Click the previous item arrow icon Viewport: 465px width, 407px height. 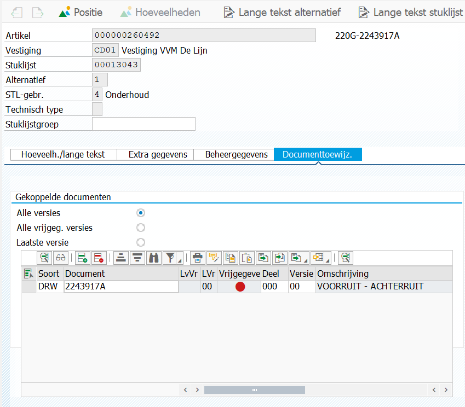tap(16, 13)
